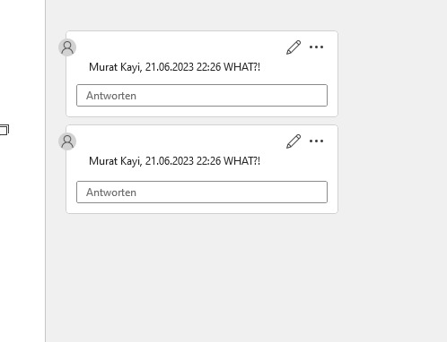This screenshot has width=447, height=342.
Task: Focus the first comment's Antworten reply field
Action: (x=202, y=96)
